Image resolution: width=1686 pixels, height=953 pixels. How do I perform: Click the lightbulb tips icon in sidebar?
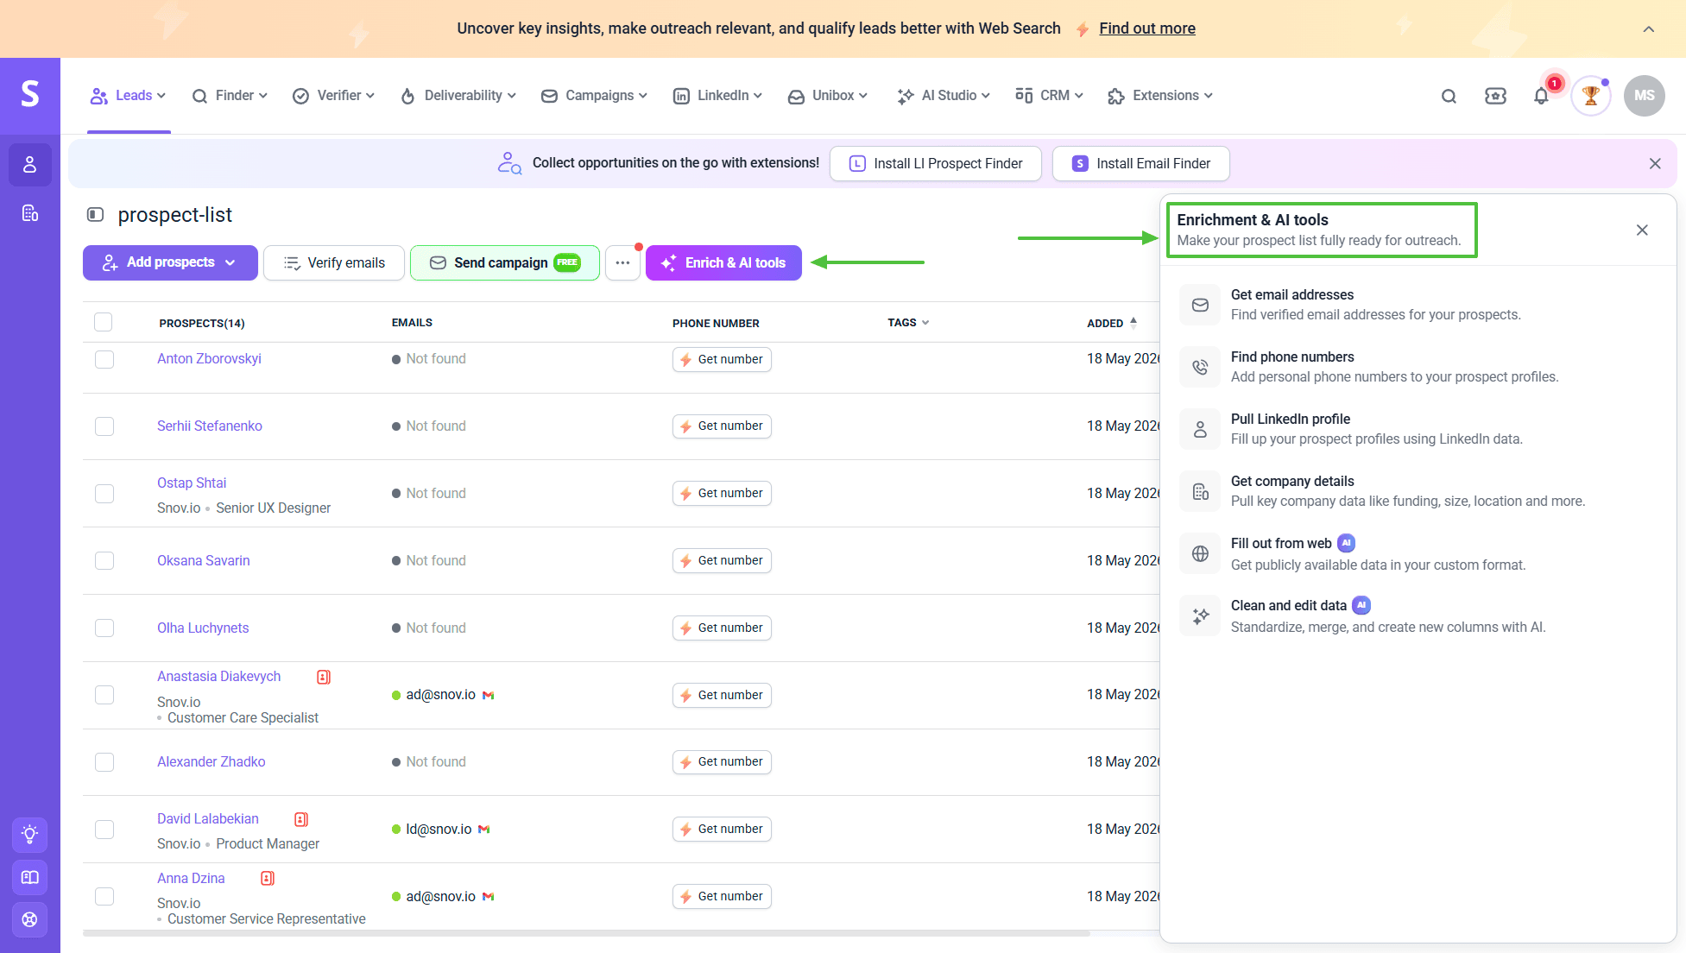point(30,835)
